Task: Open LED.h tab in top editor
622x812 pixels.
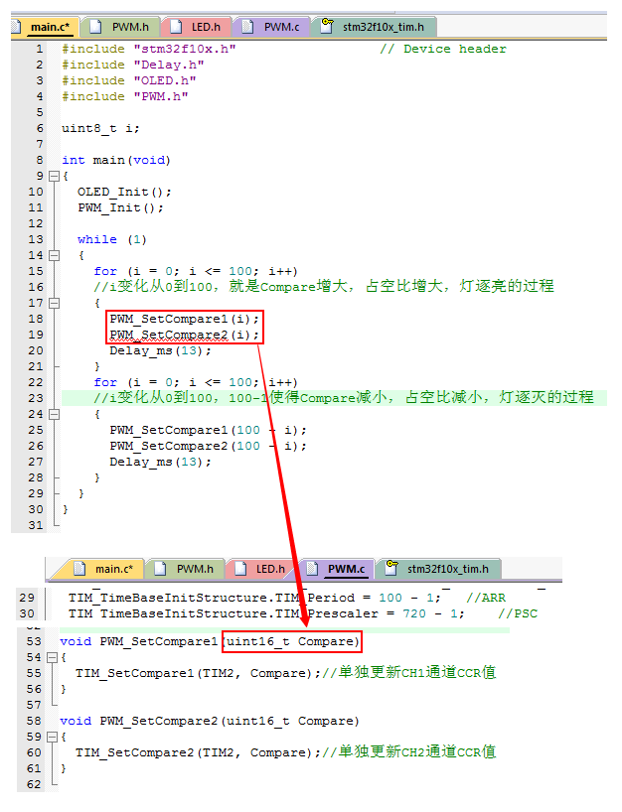Action: pos(198,27)
